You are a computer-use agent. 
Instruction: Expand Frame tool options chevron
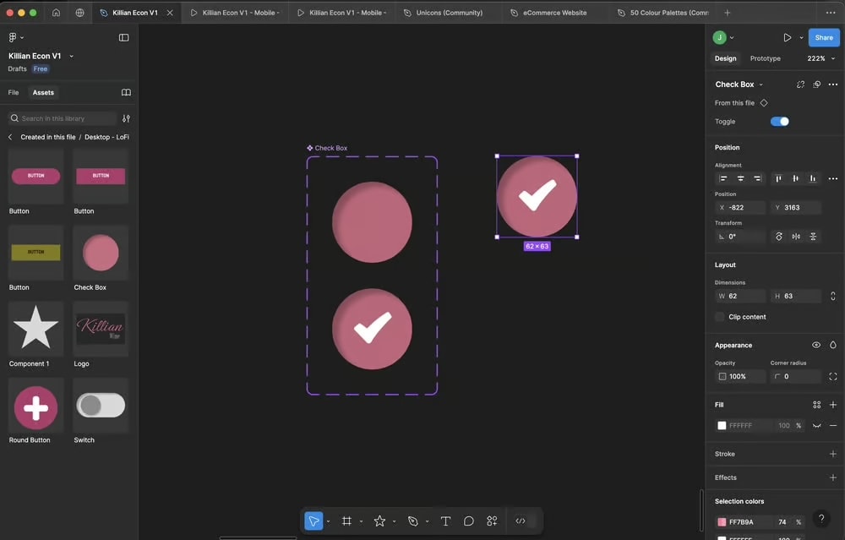pos(361,521)
